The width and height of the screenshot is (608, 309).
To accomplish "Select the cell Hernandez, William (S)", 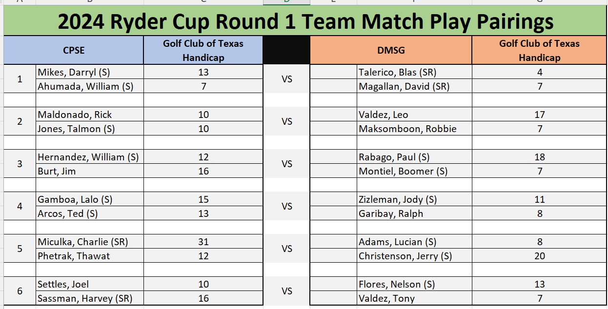I will point(90,157).
